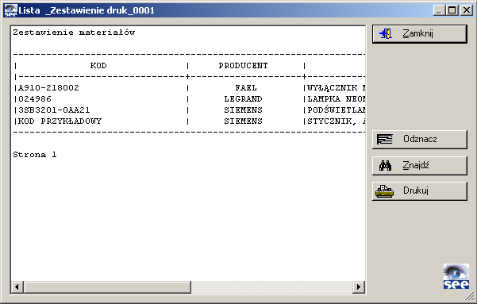
Task: Click the horizontal scrollbar right arrow
Action: tap(359, 287)
